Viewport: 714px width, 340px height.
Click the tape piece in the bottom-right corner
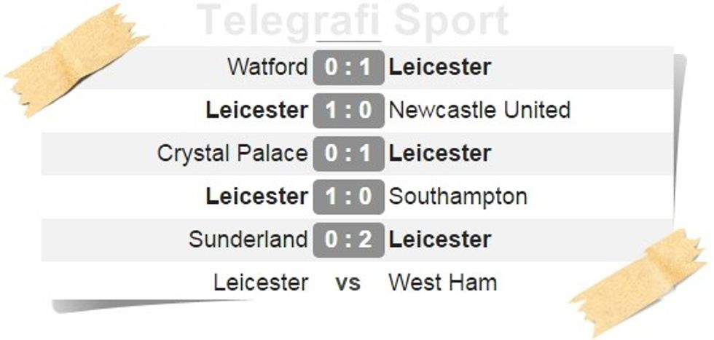tap(641, 282)
